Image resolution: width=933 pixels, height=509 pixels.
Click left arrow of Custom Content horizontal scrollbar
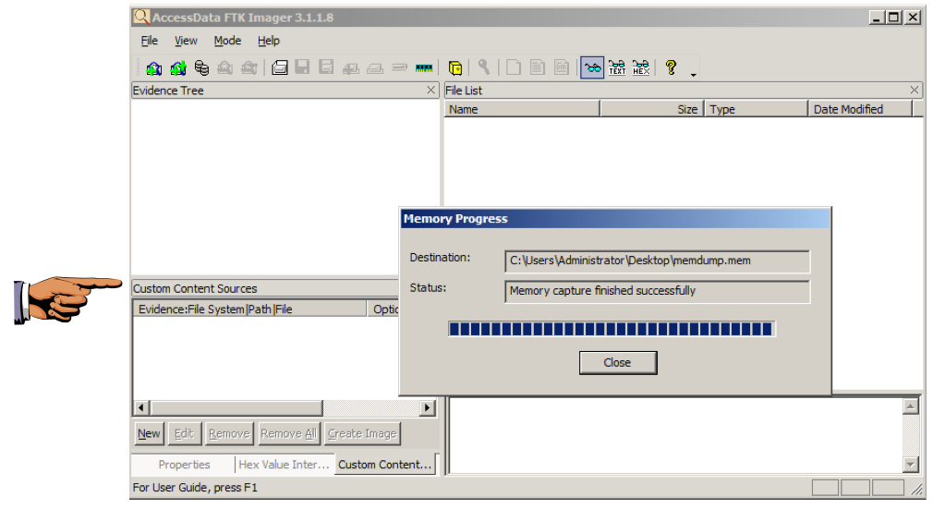(141, 407)
